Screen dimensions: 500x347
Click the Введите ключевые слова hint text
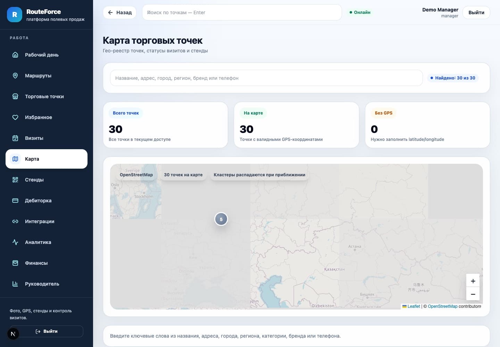click(x=225, y=336)
